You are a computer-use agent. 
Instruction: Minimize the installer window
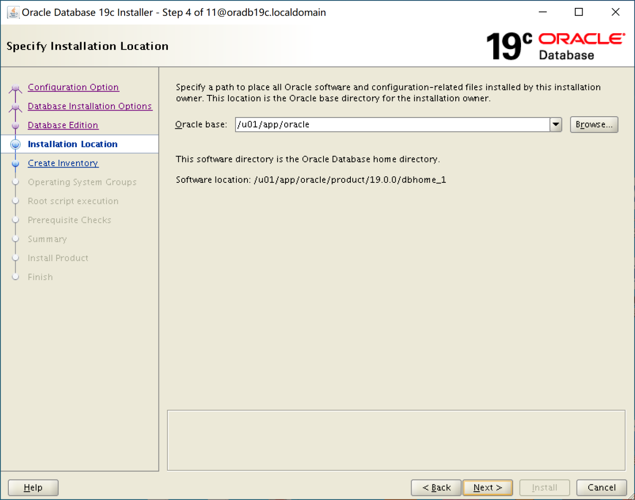543,12
